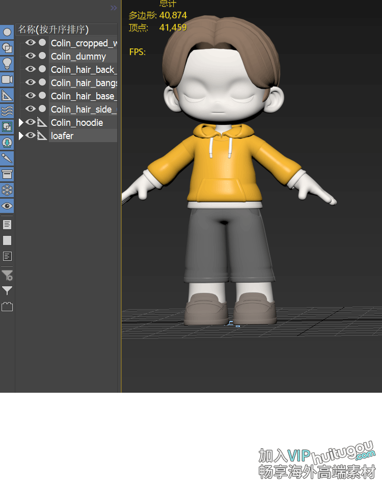382x489 pixels.
Task: Hide the loafer object using eye icon
Action: [31, 135]
